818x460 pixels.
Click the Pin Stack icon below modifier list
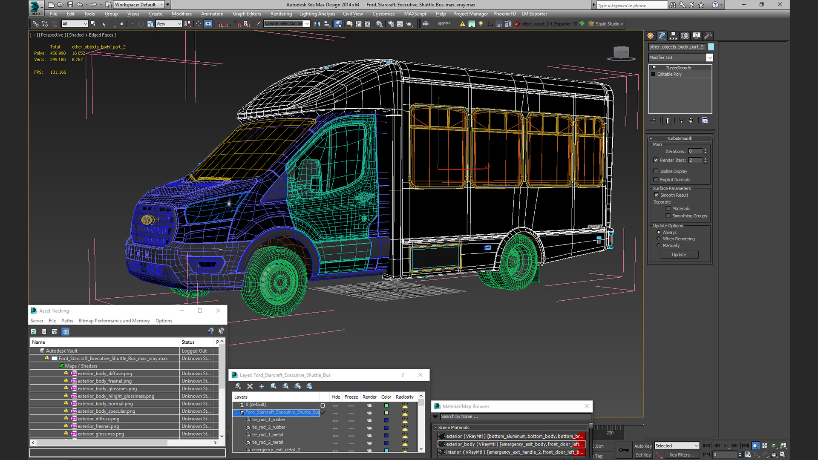coord(654,121)
